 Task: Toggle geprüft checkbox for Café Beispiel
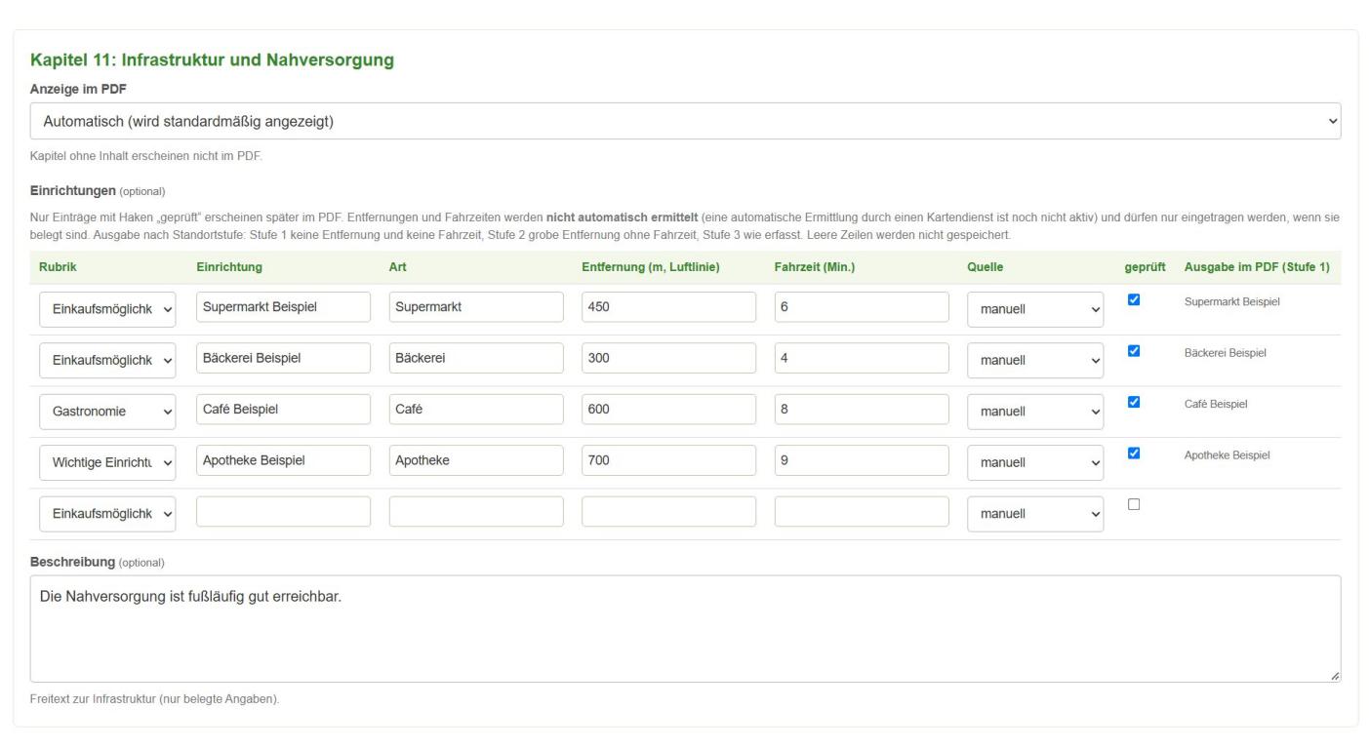click(x=1134, y=402)
